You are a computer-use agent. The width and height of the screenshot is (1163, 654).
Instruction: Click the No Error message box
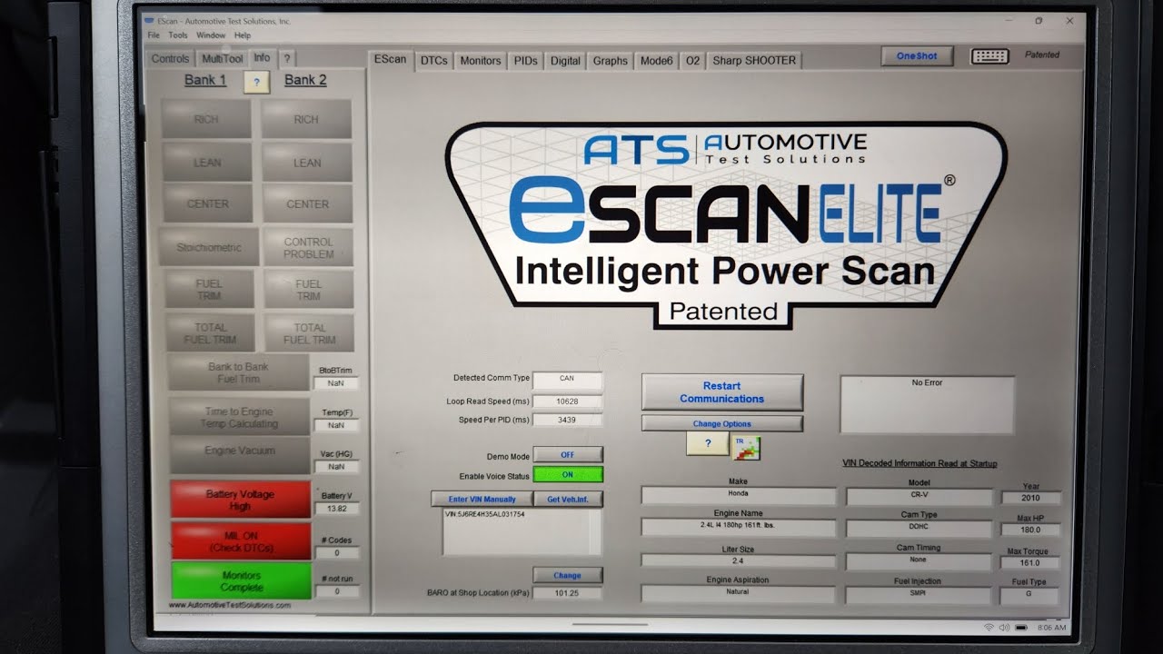(x=927, y=405)
